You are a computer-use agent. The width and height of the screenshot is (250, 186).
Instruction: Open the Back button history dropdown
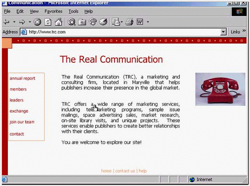click(14, 22)
